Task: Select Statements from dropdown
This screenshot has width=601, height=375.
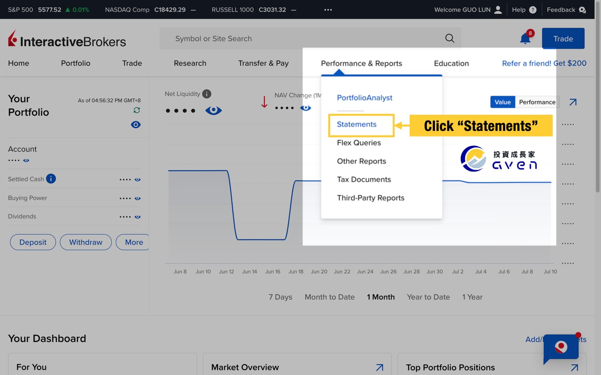Action: [x=357, y=124]
